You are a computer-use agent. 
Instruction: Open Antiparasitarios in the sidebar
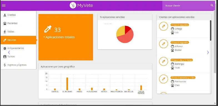coord(18,48)
